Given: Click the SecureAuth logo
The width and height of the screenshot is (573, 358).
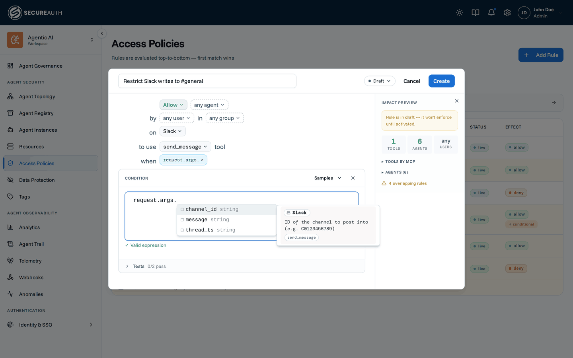Looking at the screenshot, I should click(35, 13).
